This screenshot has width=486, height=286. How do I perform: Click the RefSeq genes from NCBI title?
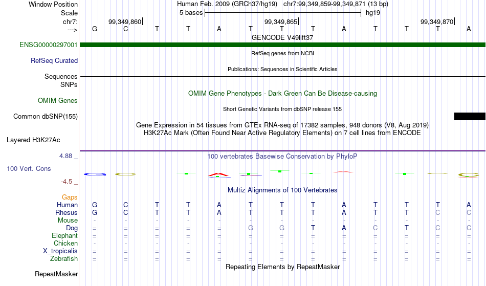[282, 53]
